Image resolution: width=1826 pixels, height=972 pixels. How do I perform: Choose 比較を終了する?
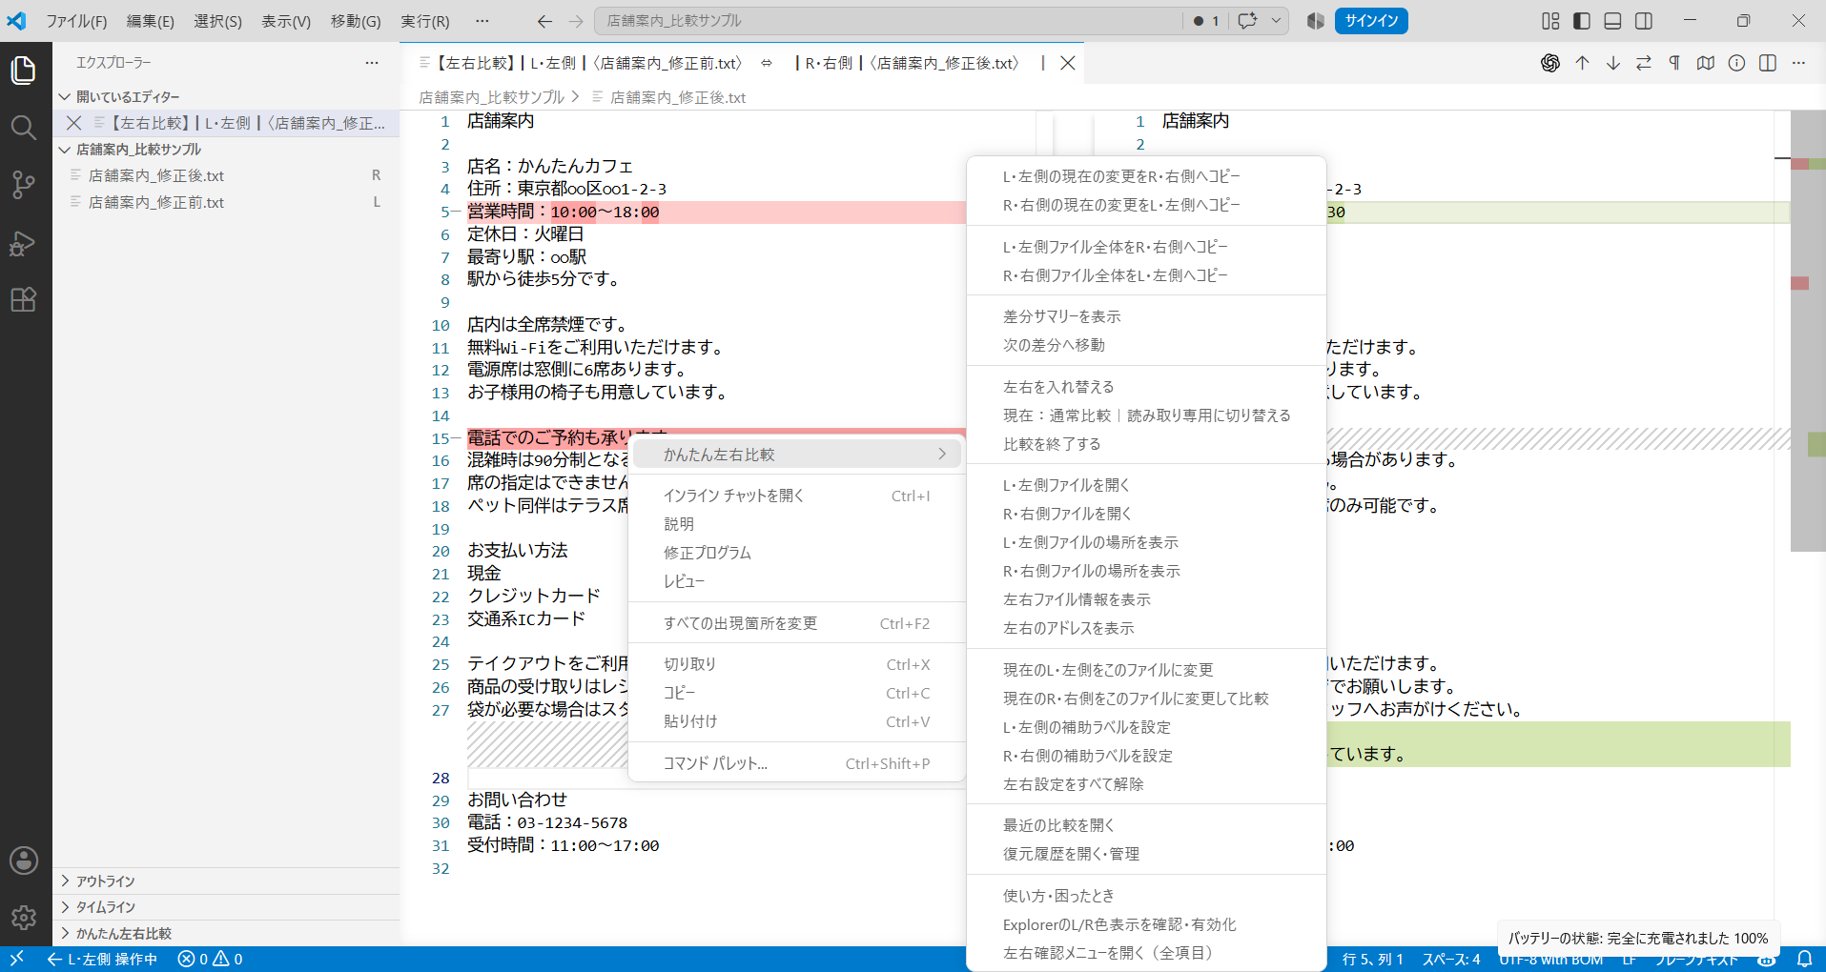[1146, 444]
